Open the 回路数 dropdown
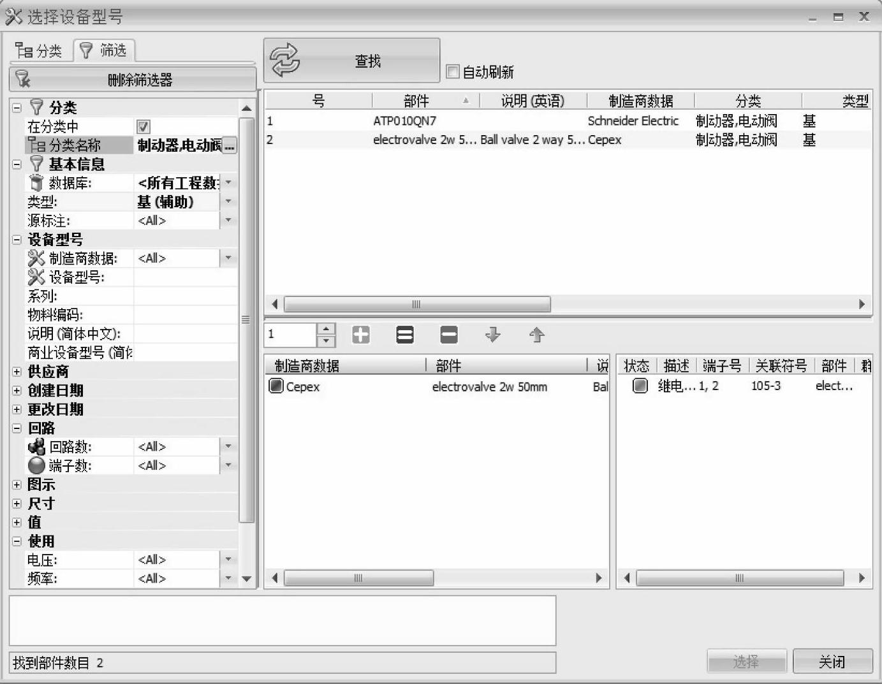 coord(228,446)
